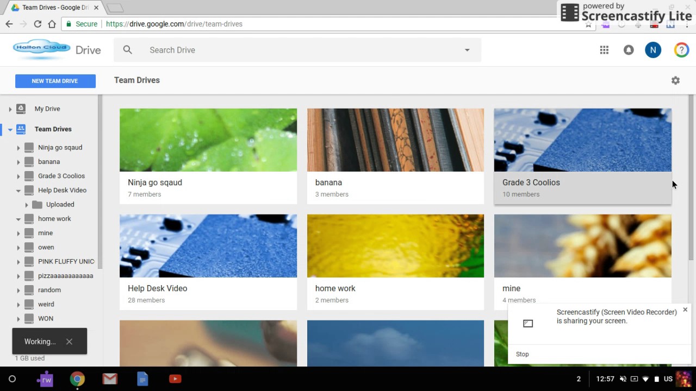The image size is (696, 391).
Task: Collapse home work tree arrow
Action: tap(18, 219)
